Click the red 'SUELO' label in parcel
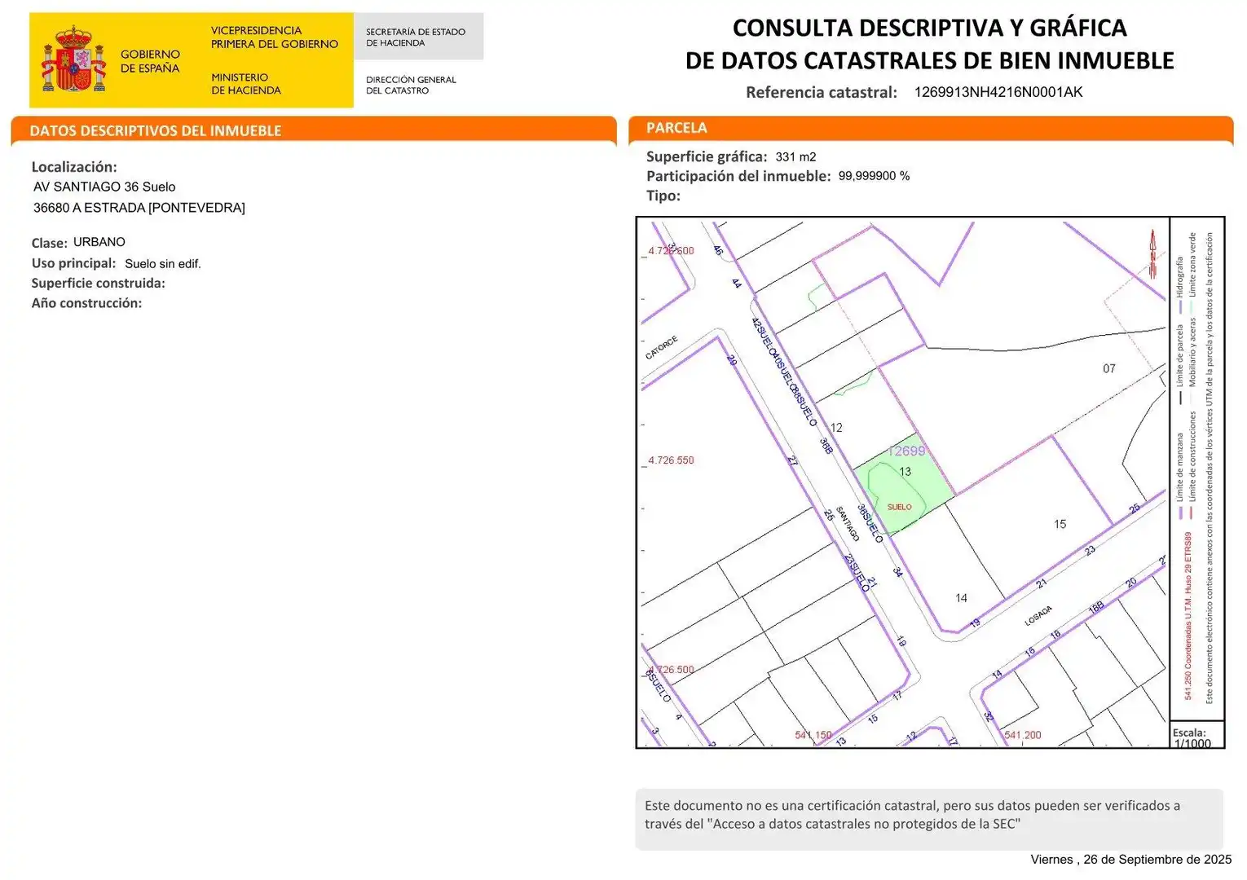The image size is (1247, 880). (900, 507)
